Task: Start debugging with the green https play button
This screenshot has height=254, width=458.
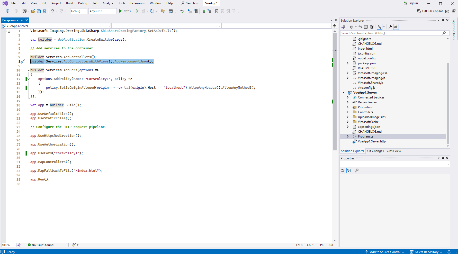Action: pos(121,11)
